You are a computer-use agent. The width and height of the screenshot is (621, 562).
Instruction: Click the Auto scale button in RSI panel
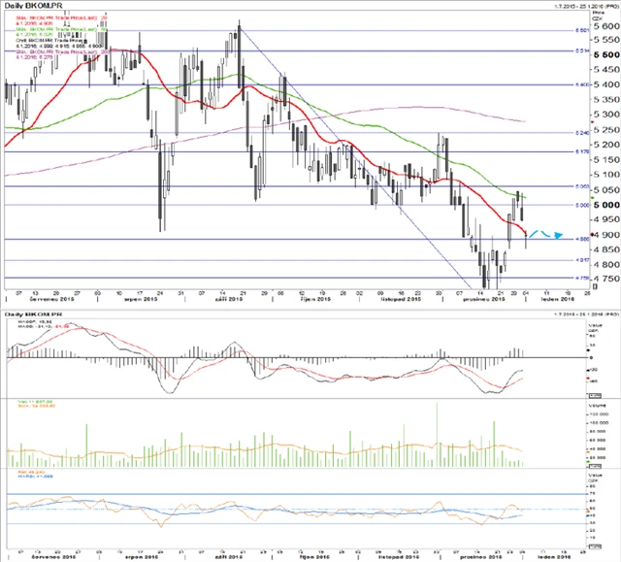click(x=595, y=546)
